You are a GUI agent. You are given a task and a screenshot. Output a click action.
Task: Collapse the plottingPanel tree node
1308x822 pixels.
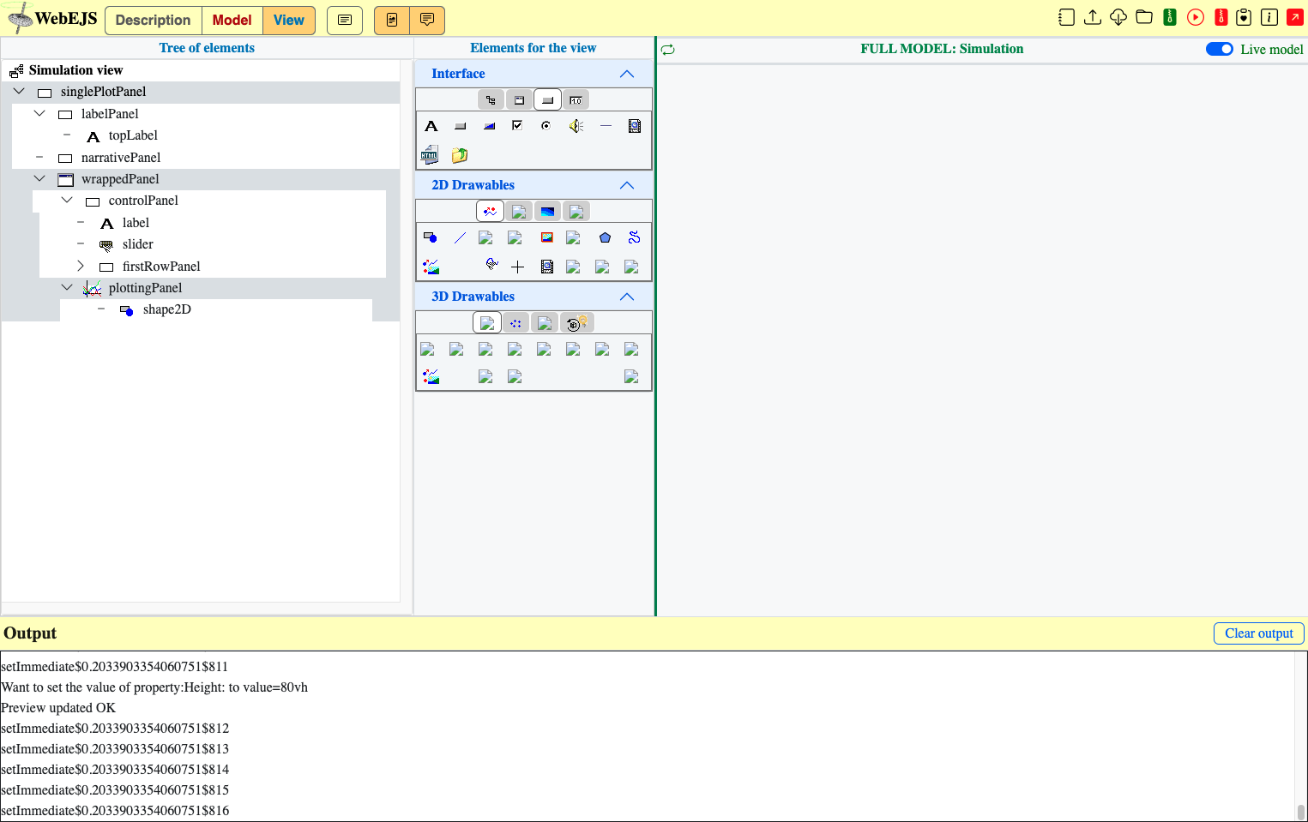67,287
